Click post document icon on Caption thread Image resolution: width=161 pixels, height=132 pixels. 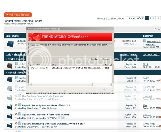[x=17, y=77]
